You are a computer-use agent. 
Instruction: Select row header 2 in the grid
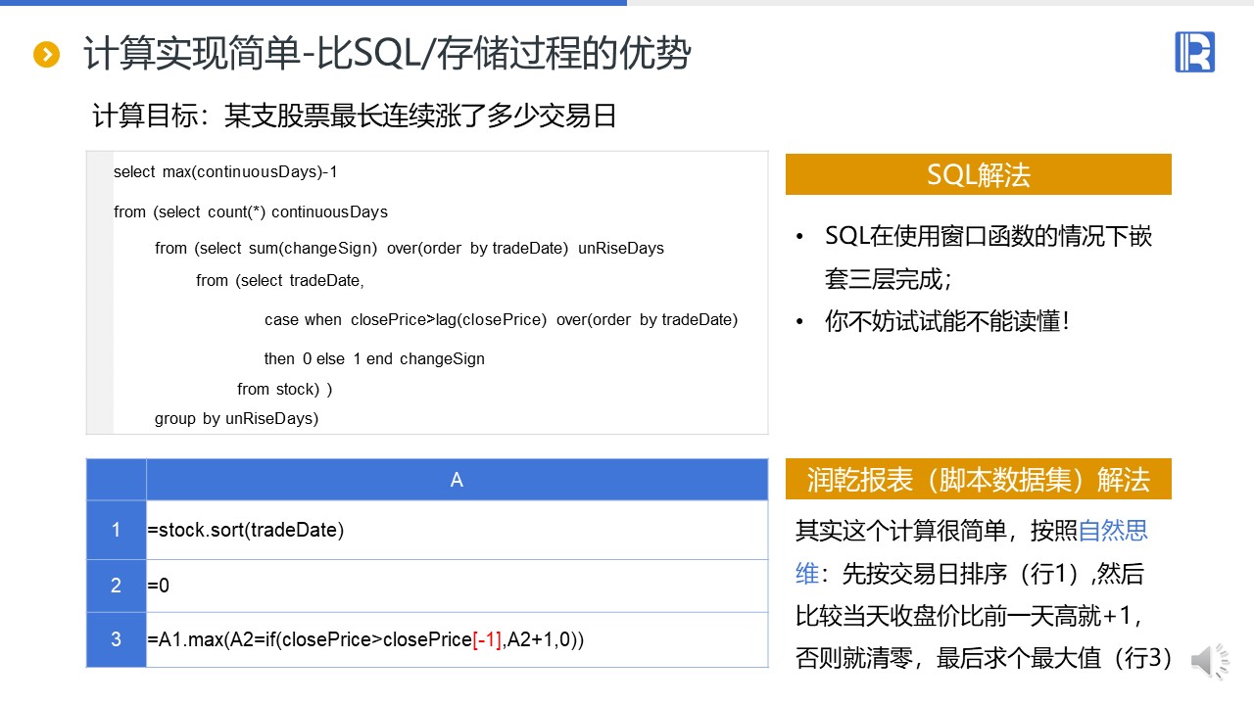tap(116, 586)
